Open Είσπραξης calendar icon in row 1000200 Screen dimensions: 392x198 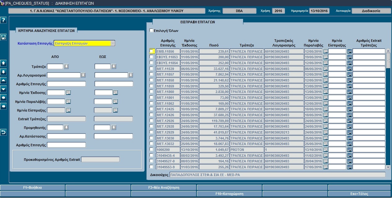[349, 149]
